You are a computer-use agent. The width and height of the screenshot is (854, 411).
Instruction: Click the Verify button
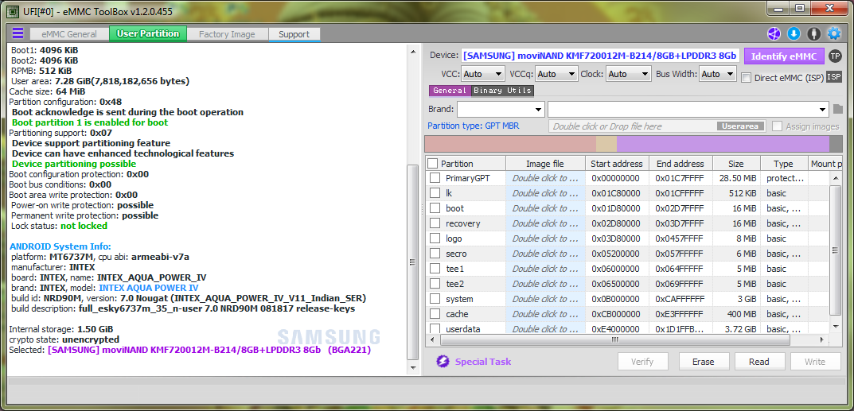click(642, 362)
